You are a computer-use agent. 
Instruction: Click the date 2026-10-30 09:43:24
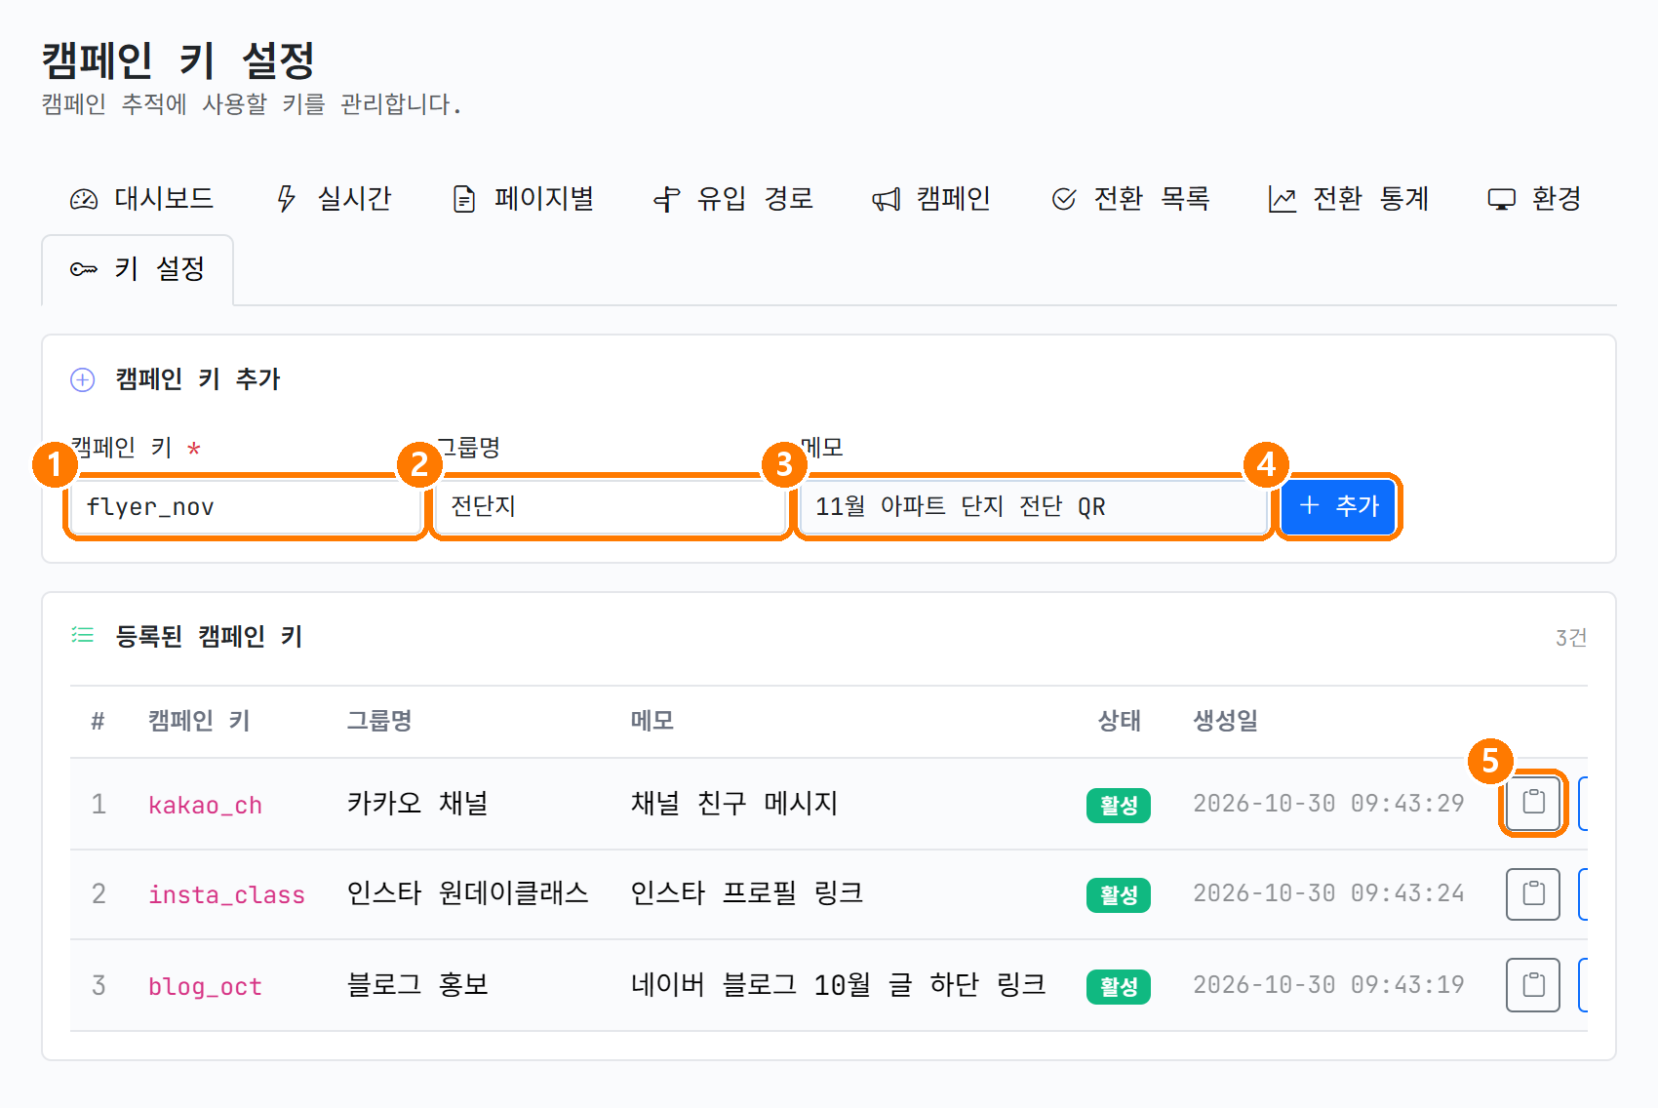tap(1328, 893)
